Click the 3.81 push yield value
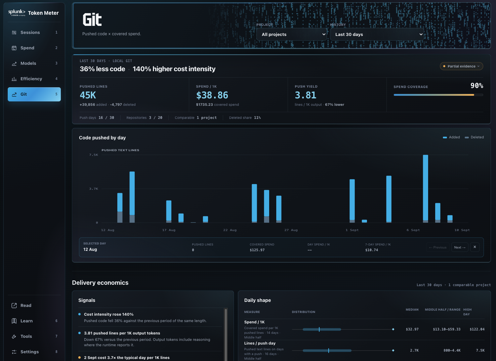The width and height of the screenshot is (496, 361). pyautogui.click(x=305, y=95)
